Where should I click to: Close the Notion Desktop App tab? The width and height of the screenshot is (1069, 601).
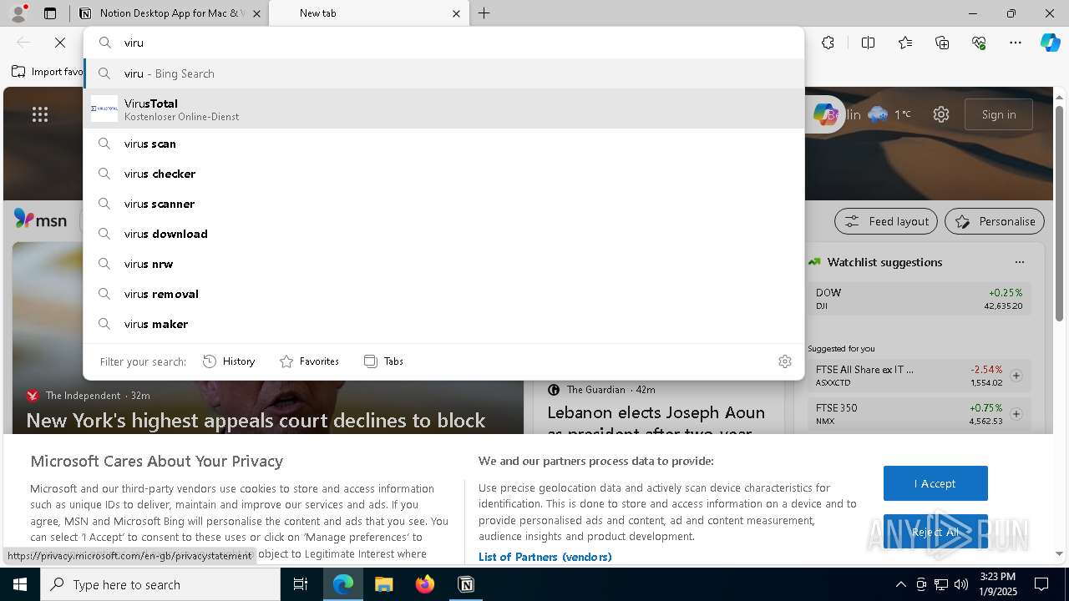coord(256,13)
